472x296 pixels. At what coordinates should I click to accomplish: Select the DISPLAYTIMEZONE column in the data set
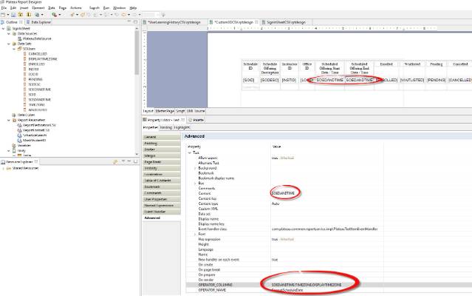click(x=43, y=58)
